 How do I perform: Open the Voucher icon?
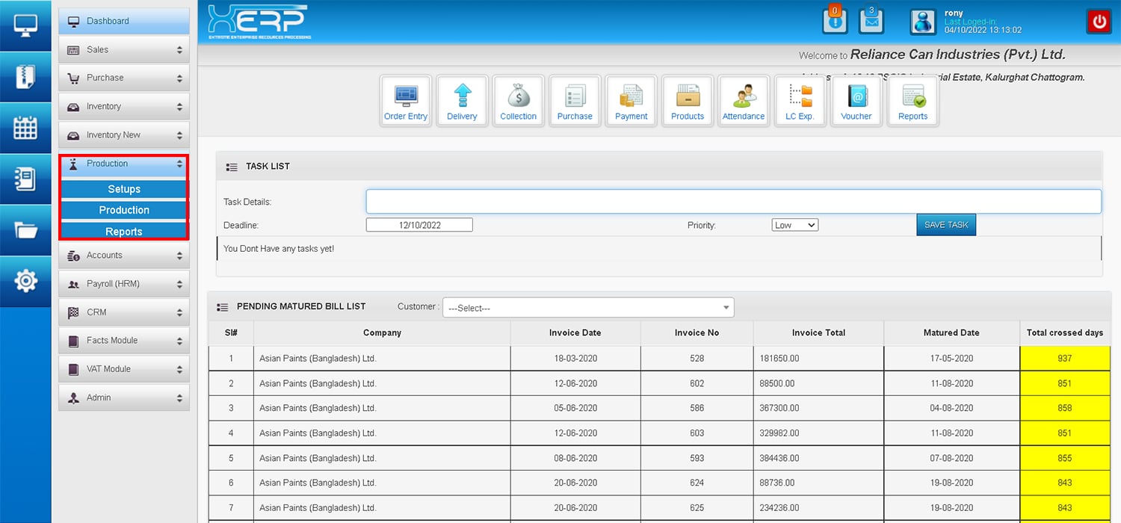pos(856,101)
